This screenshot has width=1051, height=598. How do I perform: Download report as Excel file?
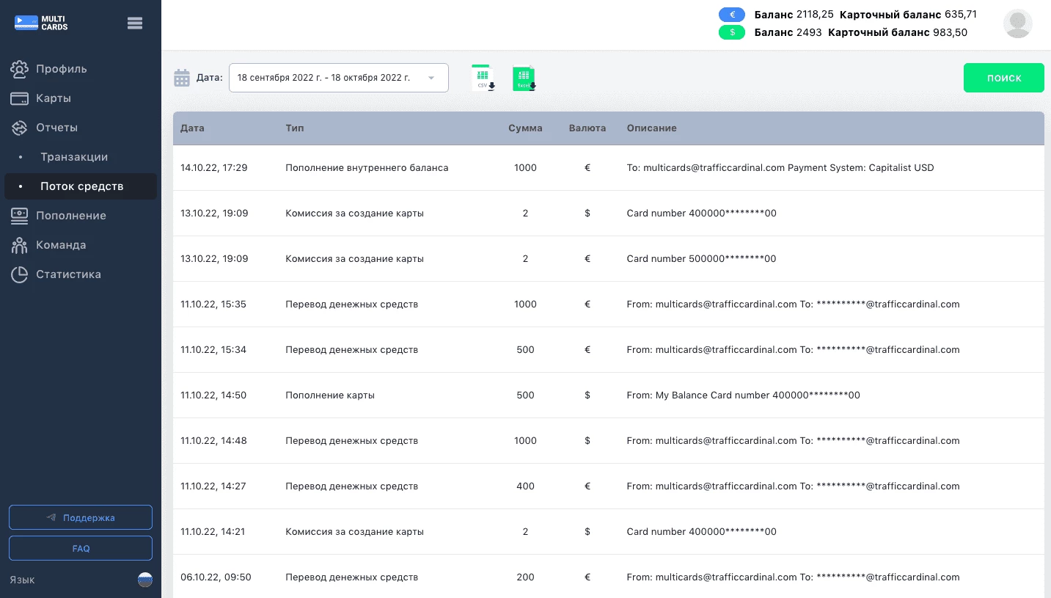tap(524, 78)
